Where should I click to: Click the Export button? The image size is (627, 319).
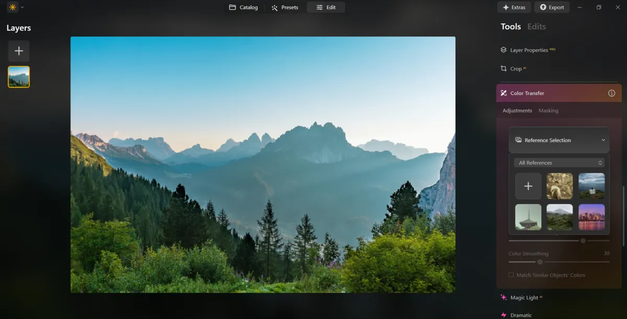click(552, 7)
